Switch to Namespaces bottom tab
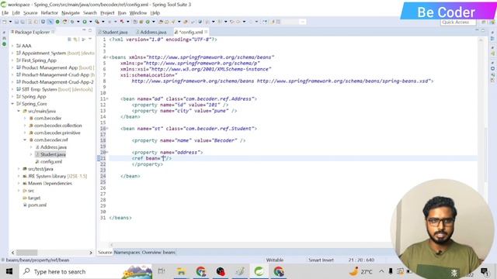 click(x=127, y=253)
